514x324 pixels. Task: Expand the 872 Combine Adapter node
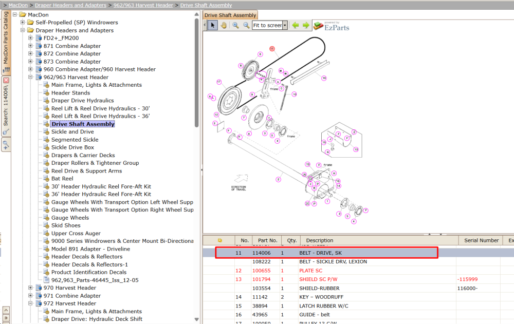pos(30,53)
